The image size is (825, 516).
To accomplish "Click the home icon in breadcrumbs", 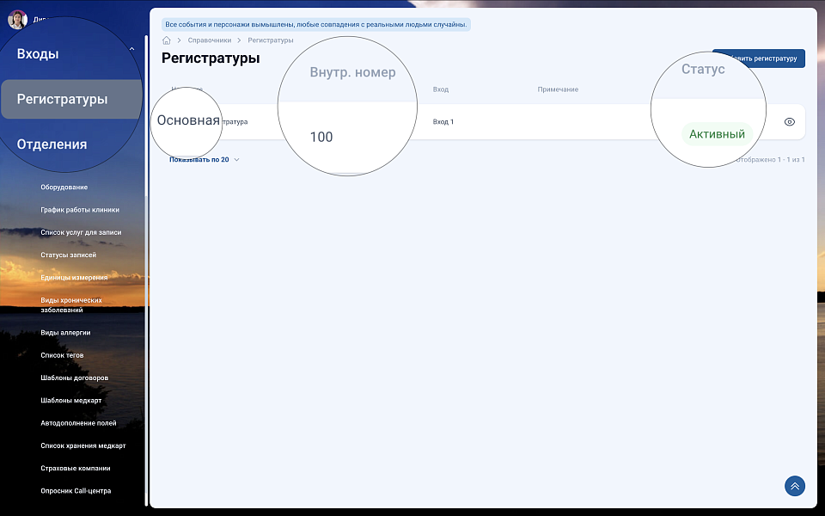I will click(167, 40).
